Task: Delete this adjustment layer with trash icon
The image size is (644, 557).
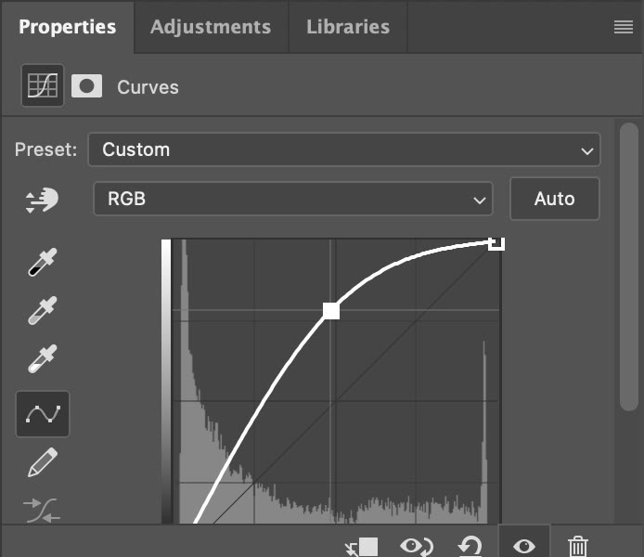Action: click(x=578, y=546)
